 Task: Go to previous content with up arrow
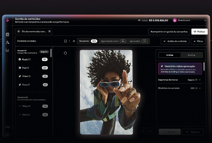(x=143, y=131)
